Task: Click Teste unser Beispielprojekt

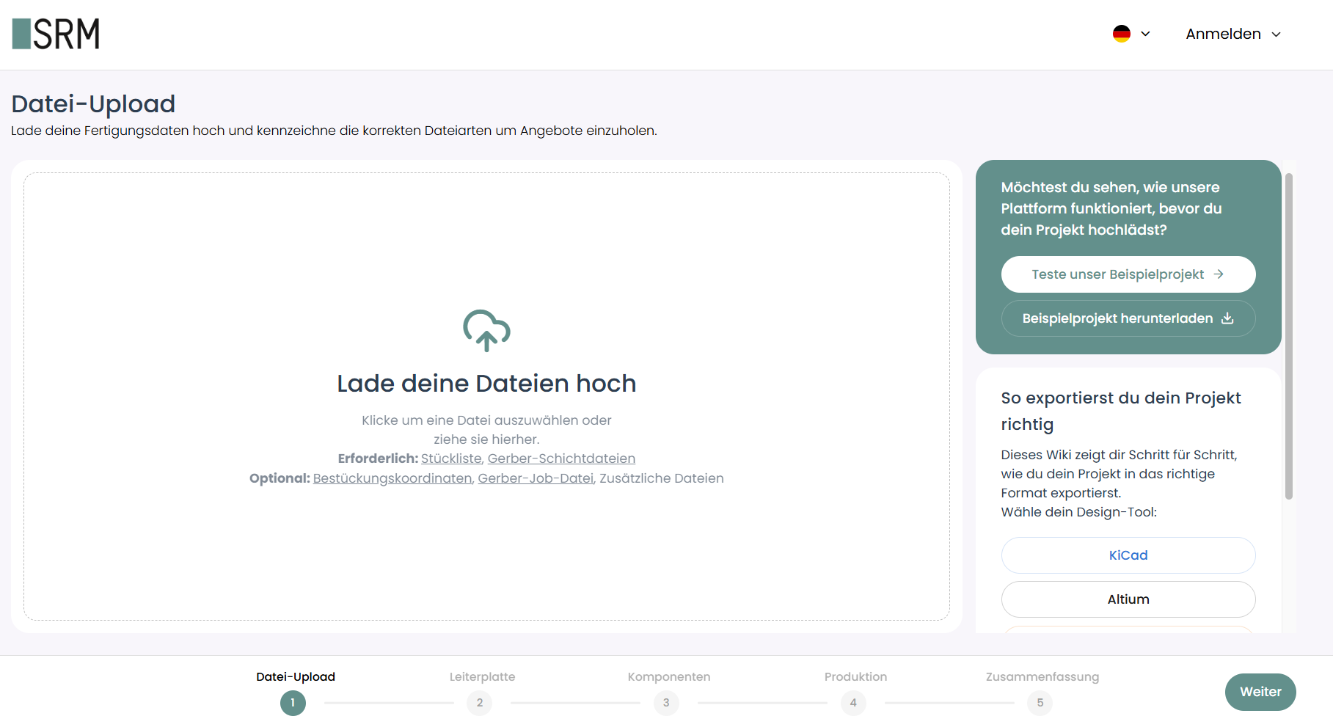Action: coord(1128,274)
